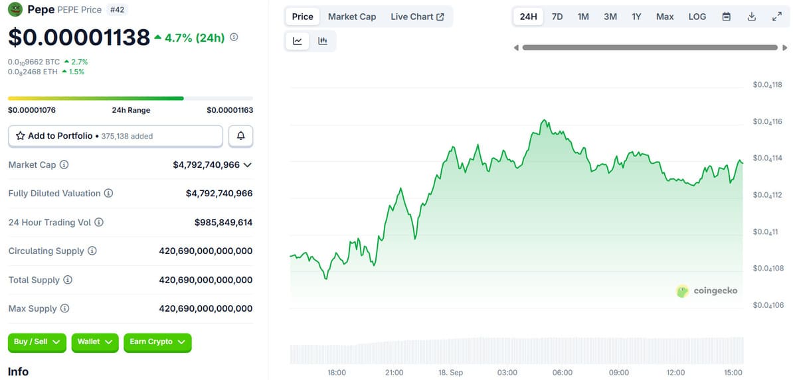Viewport: 797px width, 380px height.
Task: Open the Live Chart external tab
Action: pyautogui.click(x=417, y=17)
